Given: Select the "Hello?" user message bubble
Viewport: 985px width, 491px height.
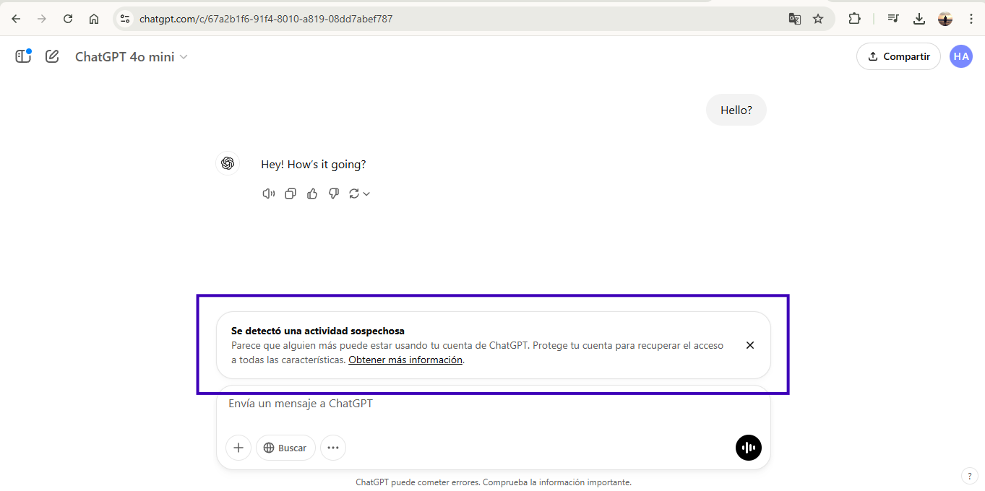Looking at the screenshot, I should (x=736, y=110).
